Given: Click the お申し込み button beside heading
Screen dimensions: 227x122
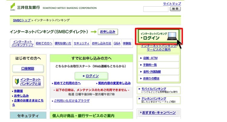Looking at the screenshot, I should click(x=108, y=32).
